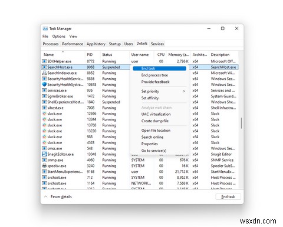
Task: Switch to the Startup tab
Action: [115, 44]
